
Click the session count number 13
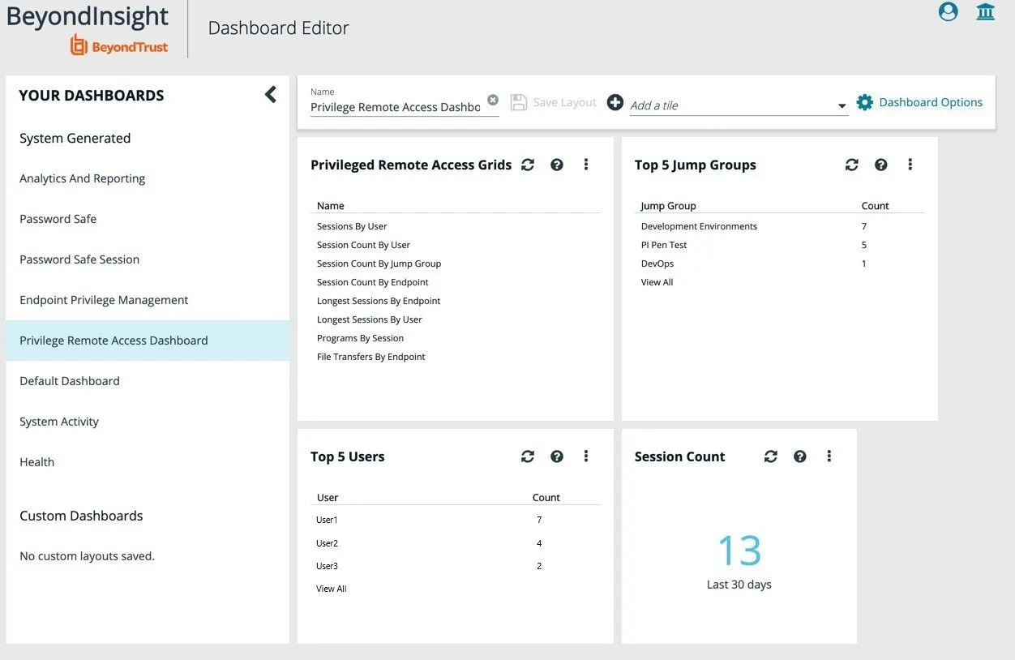pyautogui.click(x=739, y=551)
